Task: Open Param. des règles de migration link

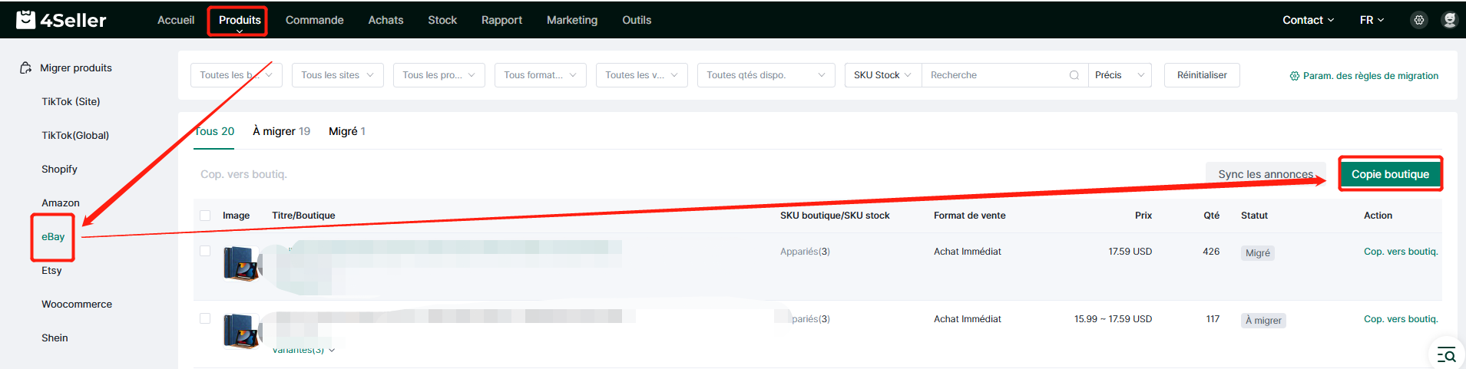Action: click(x=1364, y=76)
